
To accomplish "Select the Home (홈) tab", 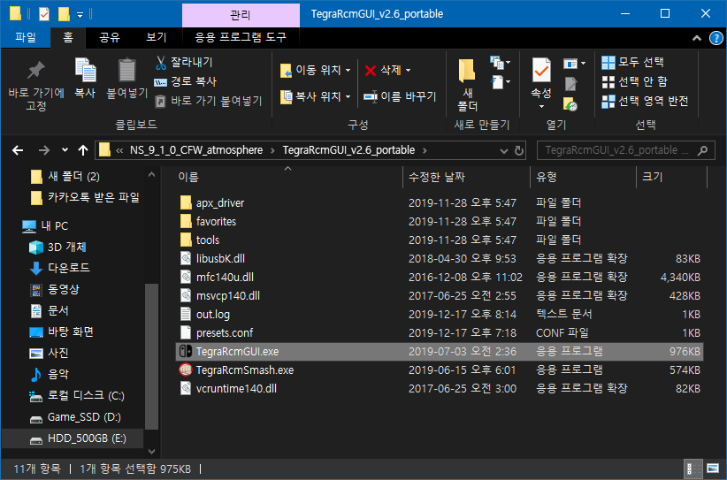I will tap(68, 37).
